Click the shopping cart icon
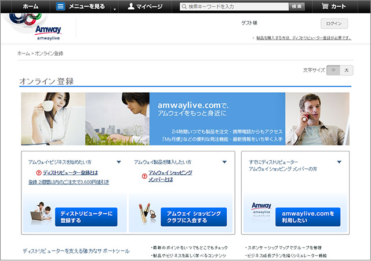Screen dimensions: 371x261 (325, 6)
